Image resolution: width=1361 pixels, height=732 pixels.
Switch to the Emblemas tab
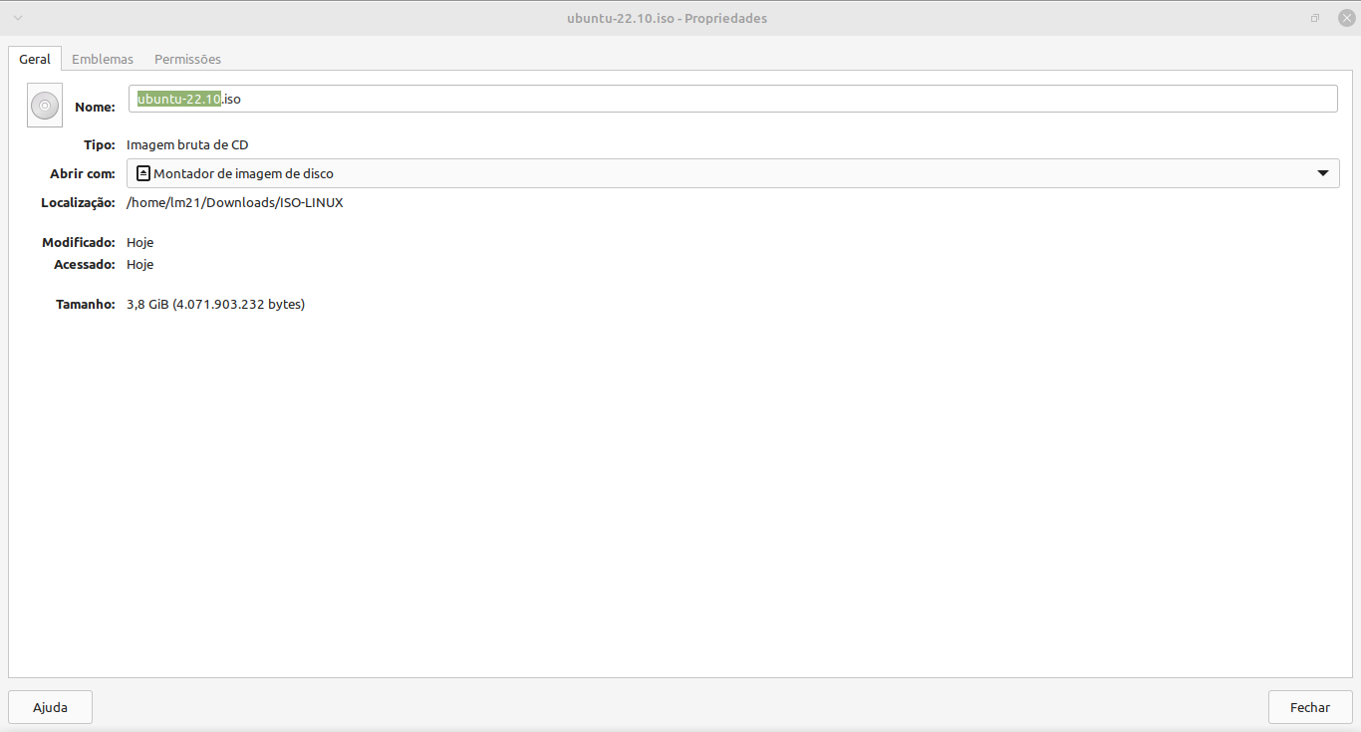[103, 59]
